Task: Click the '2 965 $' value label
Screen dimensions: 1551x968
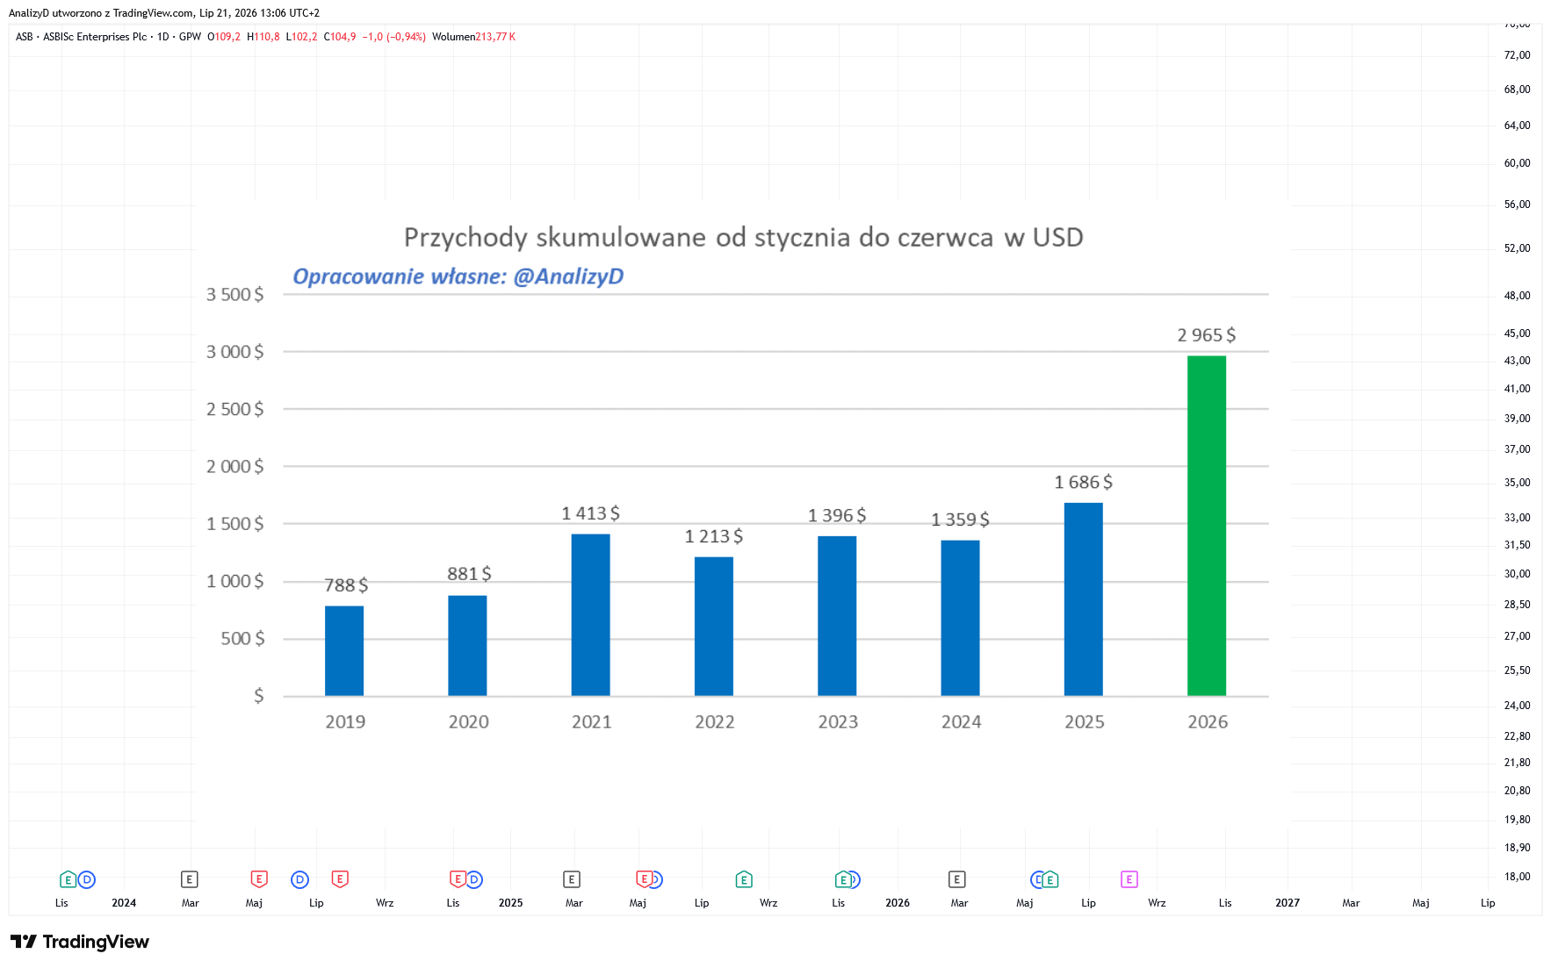Action: coord(1207,335)
